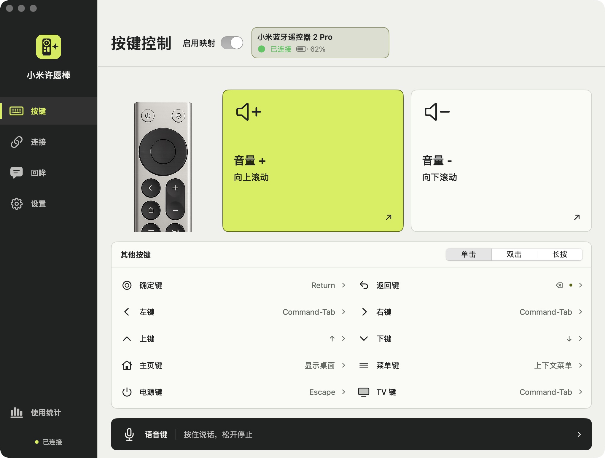Click the remote's circular D-pad

pyautogui.click(x=163, y=152)
